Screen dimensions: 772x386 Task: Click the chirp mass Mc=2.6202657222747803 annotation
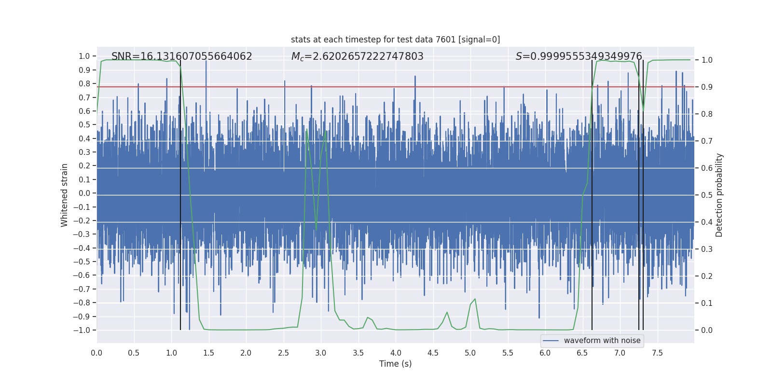click(357, 56)
